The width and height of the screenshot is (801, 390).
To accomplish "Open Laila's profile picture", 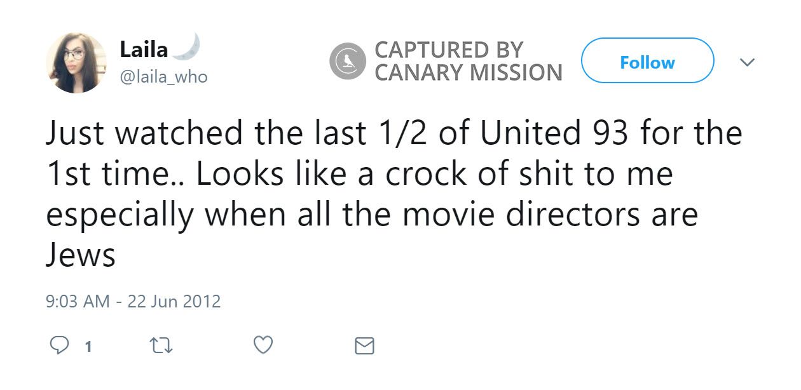I will click(76, 63).
